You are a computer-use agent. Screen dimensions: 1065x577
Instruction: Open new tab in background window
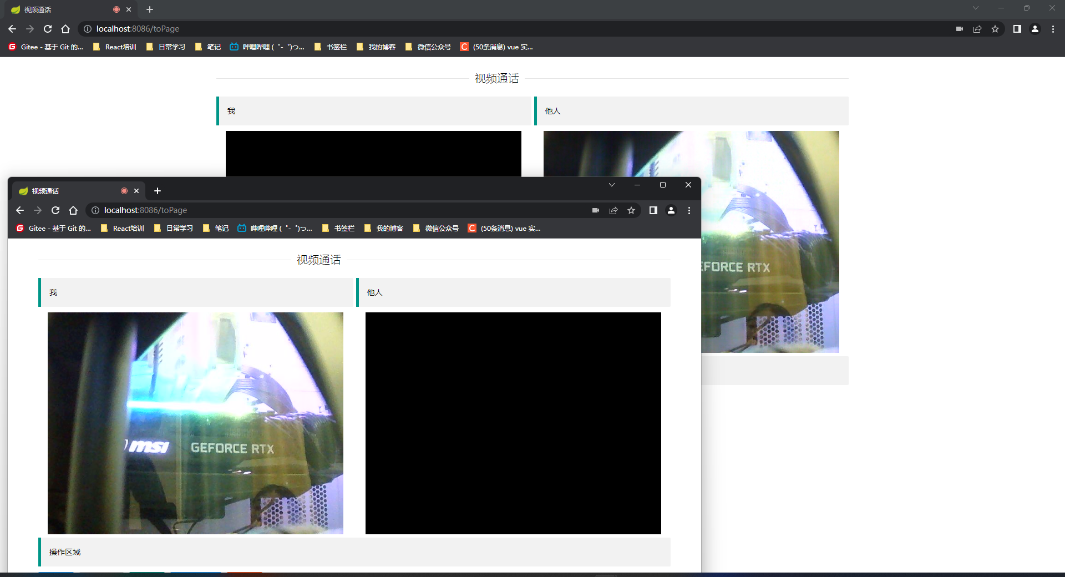coord(150,9)
